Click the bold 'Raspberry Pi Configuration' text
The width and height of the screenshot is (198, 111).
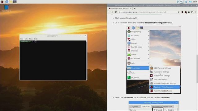click(x=157, y=23)
